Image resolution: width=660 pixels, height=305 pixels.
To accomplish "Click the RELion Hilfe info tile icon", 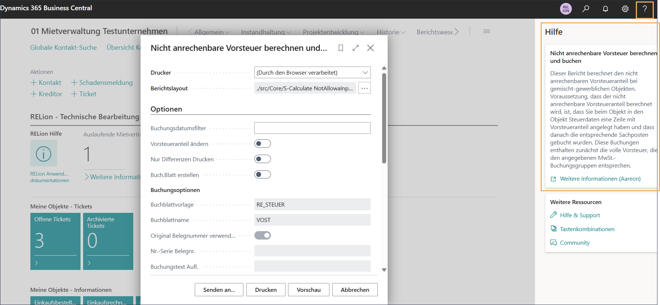I will point(44,154).
